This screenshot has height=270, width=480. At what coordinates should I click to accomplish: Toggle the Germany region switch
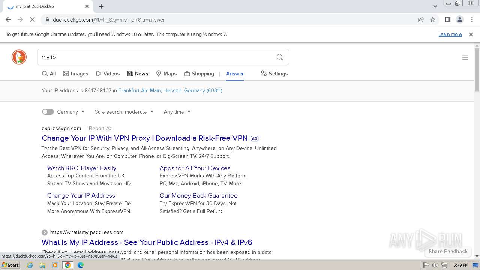click(x=48, y=112)
